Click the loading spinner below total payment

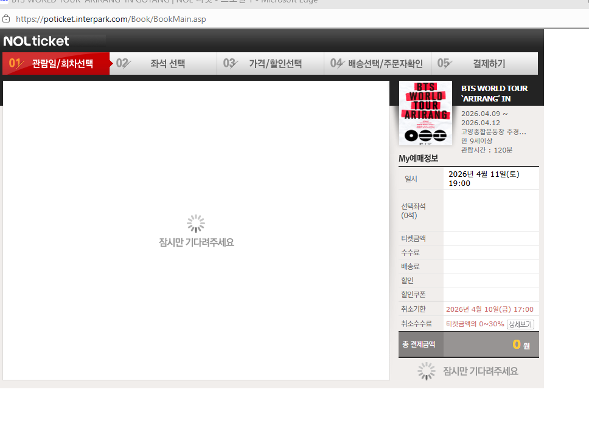pos(427,371)
